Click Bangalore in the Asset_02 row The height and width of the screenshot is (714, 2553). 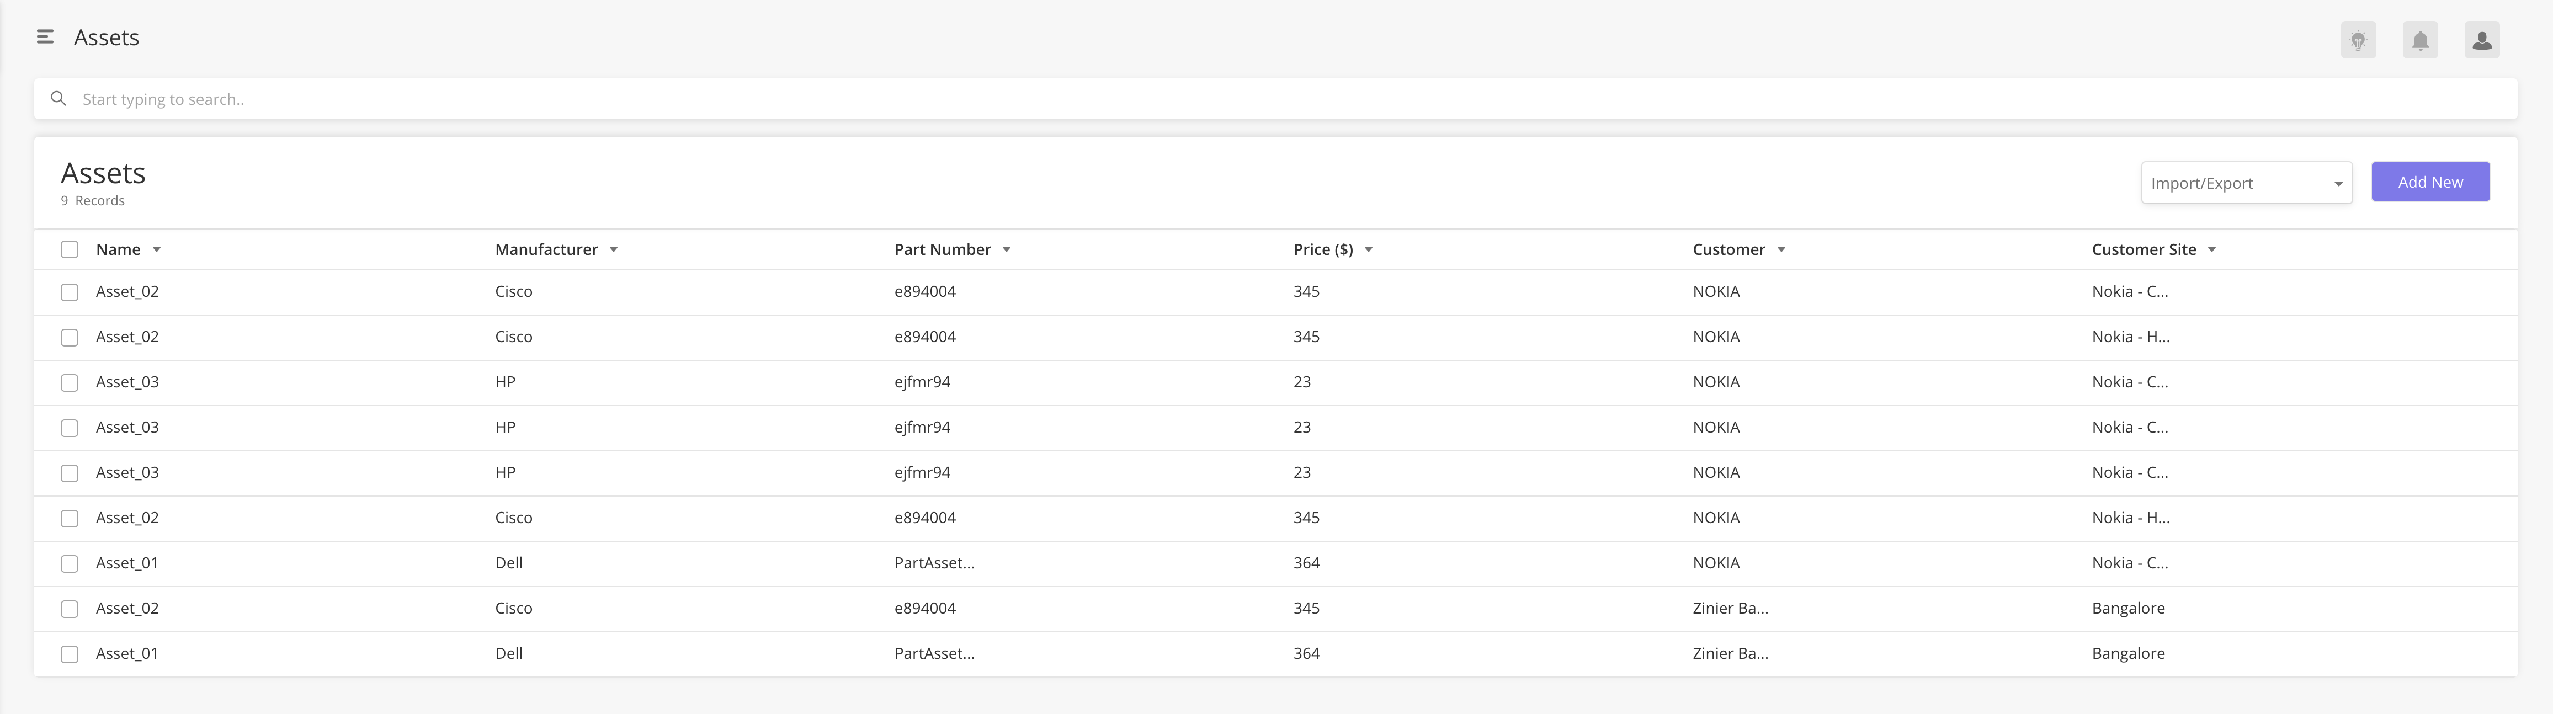coord(2128,608)
